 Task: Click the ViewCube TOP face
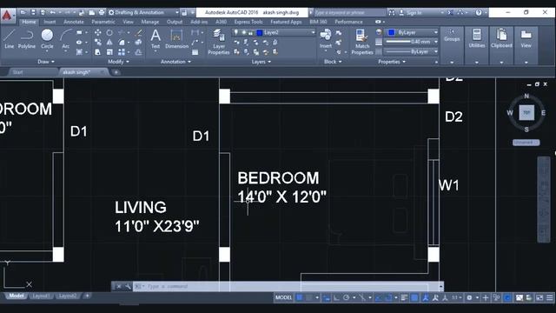[x=526, y=112]
